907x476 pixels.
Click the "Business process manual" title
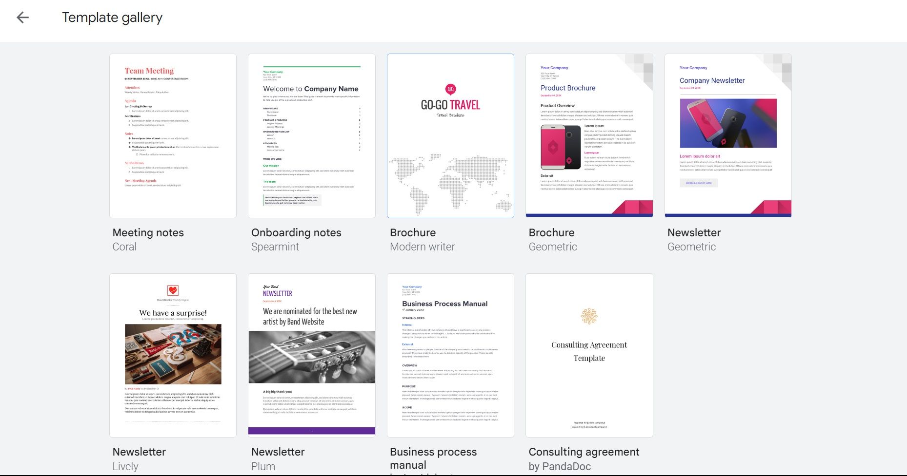[433, 458]
